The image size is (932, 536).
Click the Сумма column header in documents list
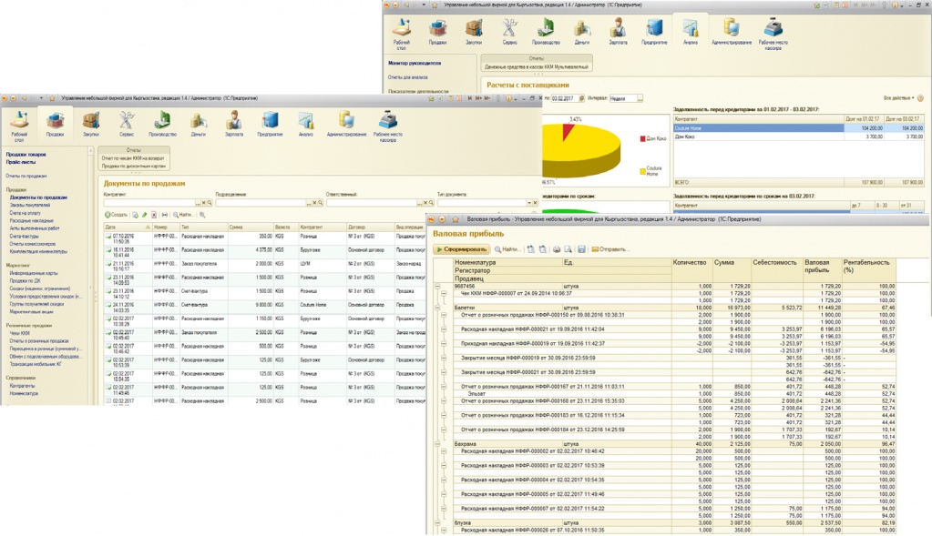click(x=251, y=228)
